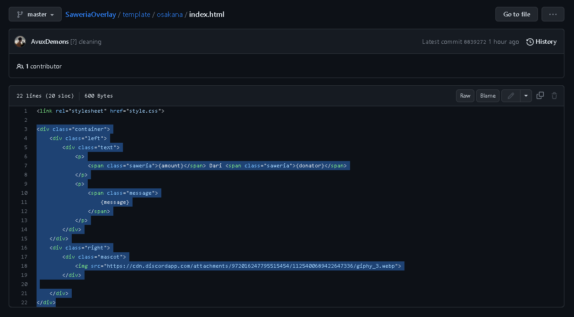Copy the raw file contents icon

(540, 95)
